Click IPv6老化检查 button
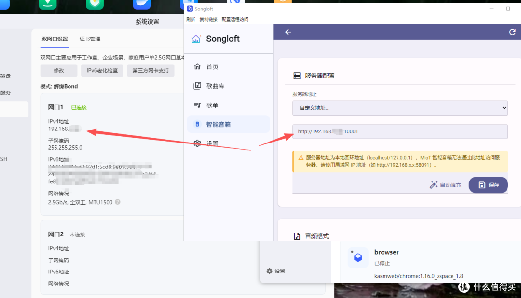The width and height of the screenshot is (521, 298). tap(102, 71)
